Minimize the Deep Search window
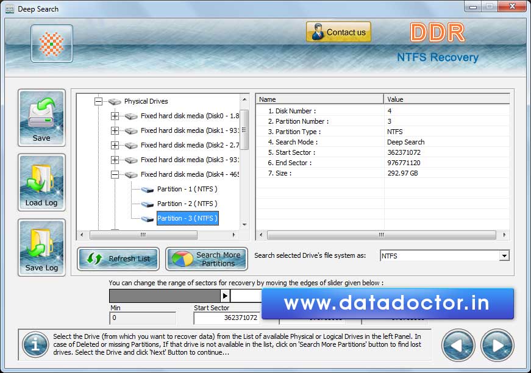Image resolution: width=531 pixels, height=373 pixels. coord(472,7)
